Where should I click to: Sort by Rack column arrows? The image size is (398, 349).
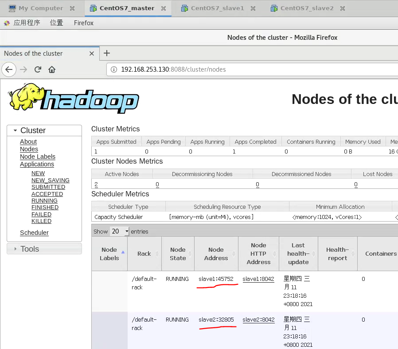[157, 254]
